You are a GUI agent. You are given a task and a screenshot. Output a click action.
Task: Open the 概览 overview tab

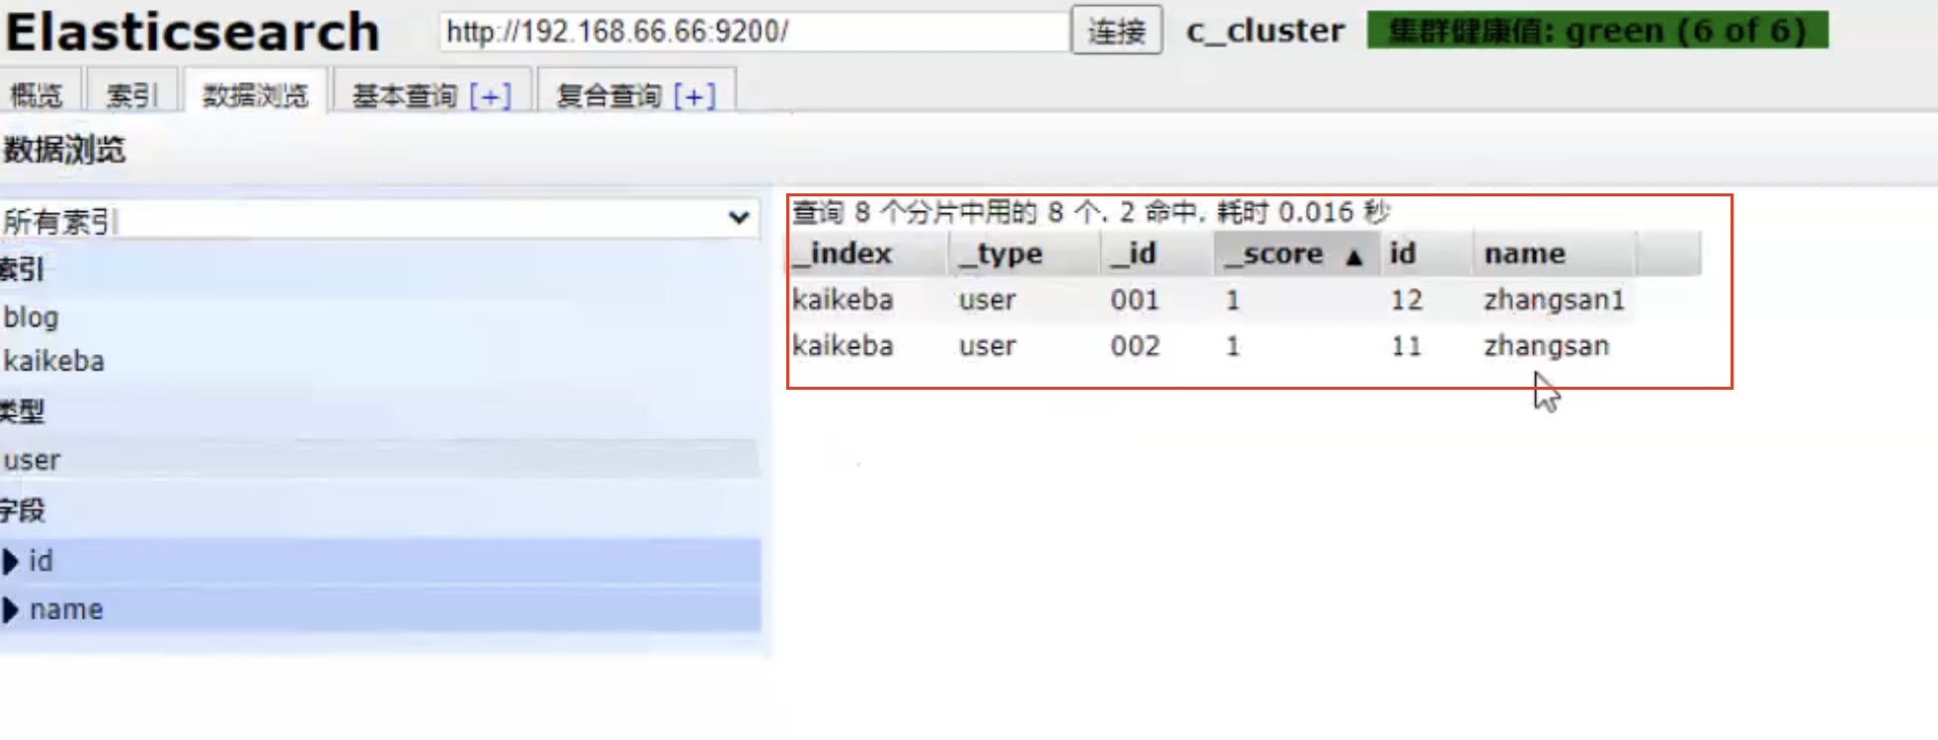pyautogui.click(x=37, y=95)
